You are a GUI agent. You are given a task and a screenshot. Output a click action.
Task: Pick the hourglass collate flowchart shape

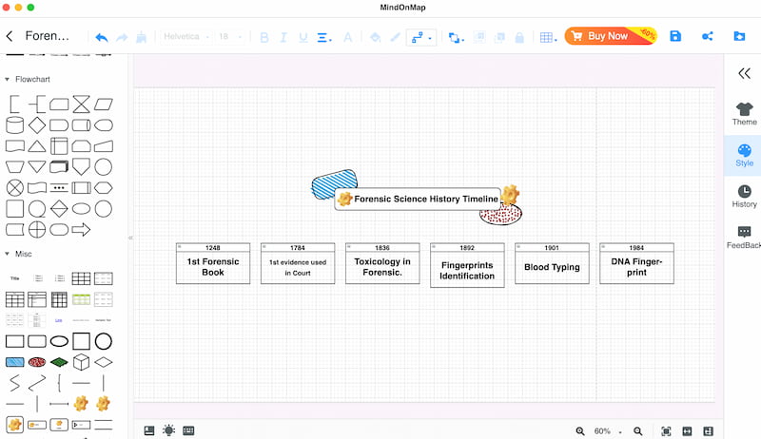coord(81,105)
